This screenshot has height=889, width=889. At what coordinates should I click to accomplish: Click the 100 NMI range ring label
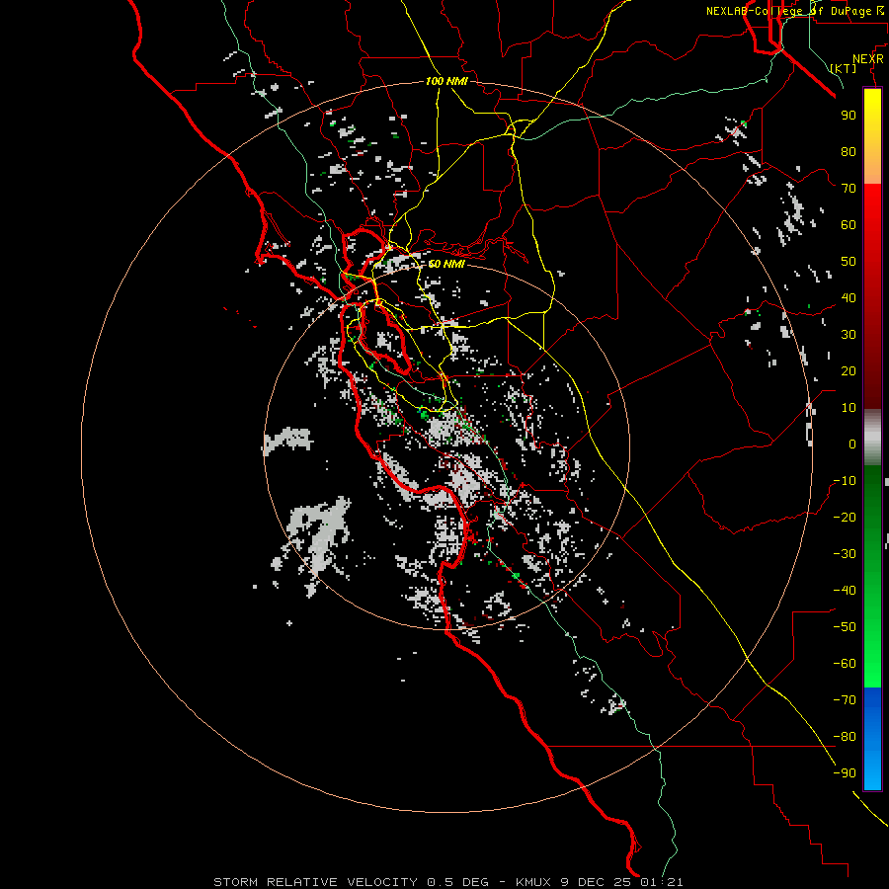click(446, 81)
